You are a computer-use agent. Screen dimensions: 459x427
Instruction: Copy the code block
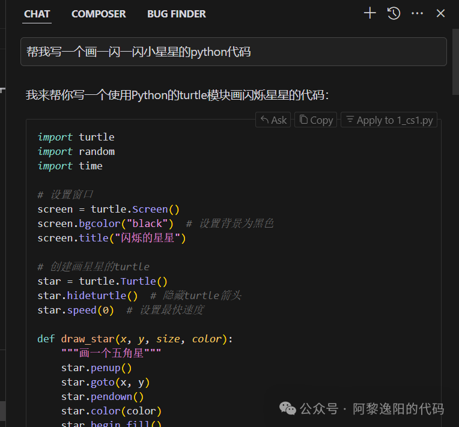coord(316,120)
